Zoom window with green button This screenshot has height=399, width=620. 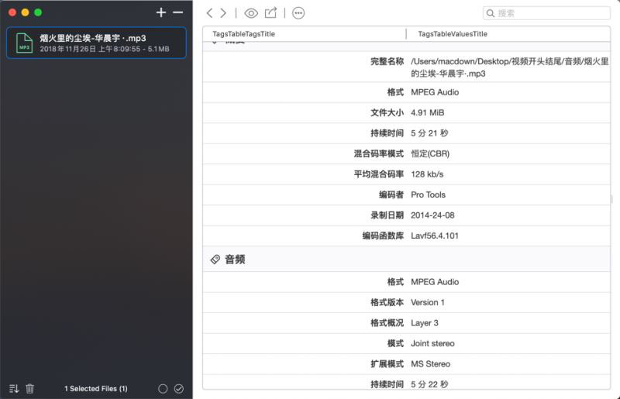pos(38,12)
